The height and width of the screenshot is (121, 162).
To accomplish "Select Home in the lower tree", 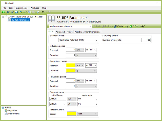I will pyautogui.click(x=8, y=108).
